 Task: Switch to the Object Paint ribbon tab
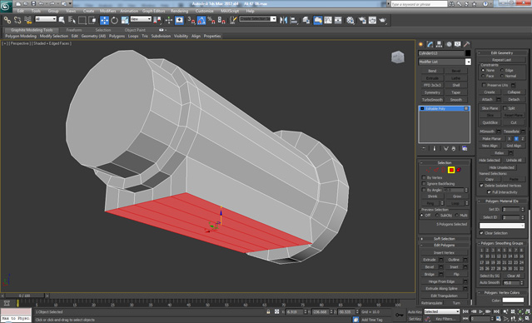click(x=135, y=30)
